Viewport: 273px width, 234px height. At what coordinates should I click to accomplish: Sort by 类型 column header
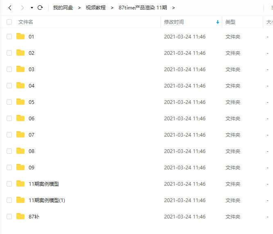point(230,22)
